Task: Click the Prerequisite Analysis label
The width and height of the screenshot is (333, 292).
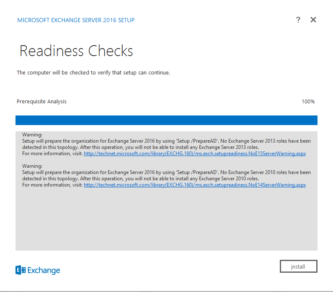Action: pos(41,102)
